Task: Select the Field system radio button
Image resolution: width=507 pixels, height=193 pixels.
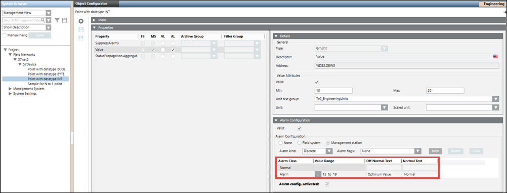Action: 300,142
